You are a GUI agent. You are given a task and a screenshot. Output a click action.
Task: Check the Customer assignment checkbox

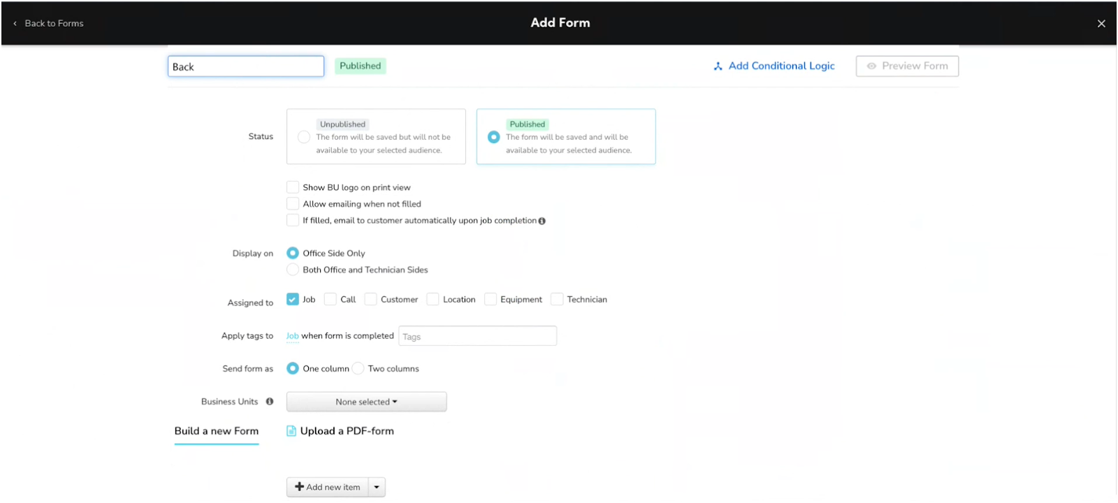point(371,299)
